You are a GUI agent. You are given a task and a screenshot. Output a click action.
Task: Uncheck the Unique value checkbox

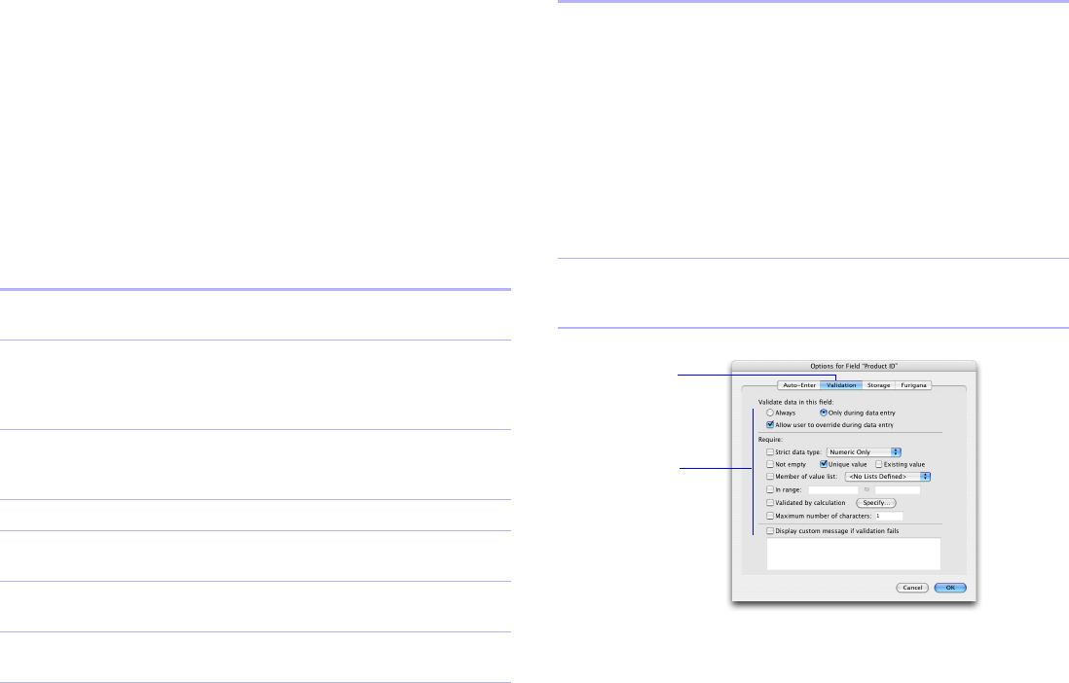(x=823, y=464)
